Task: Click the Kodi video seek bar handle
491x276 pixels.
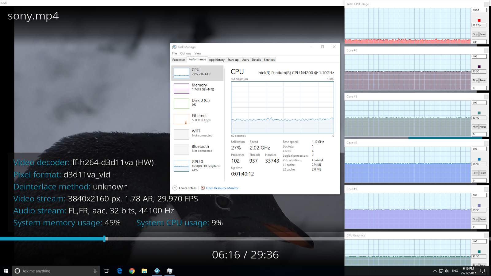Action: 104,239
